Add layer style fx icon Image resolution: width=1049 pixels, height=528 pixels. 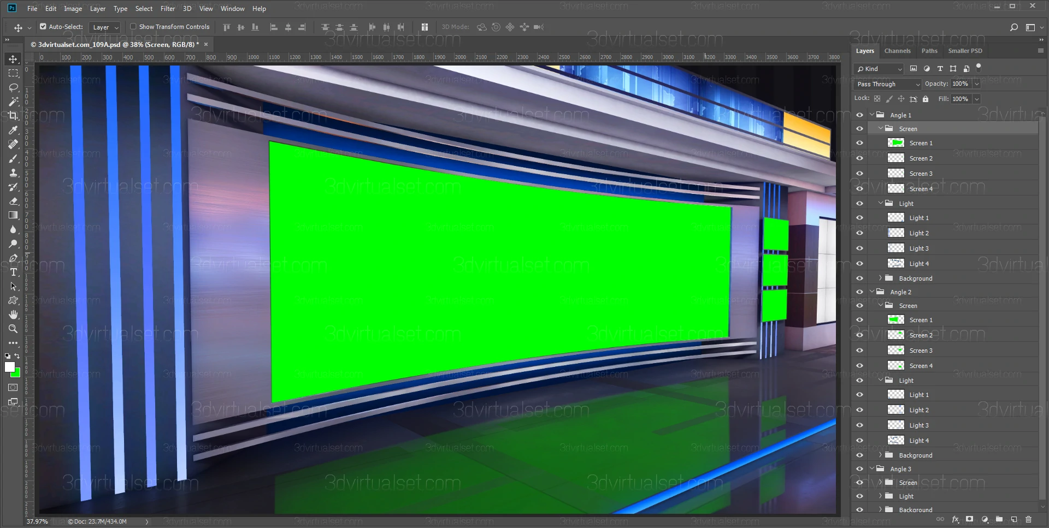955,519
